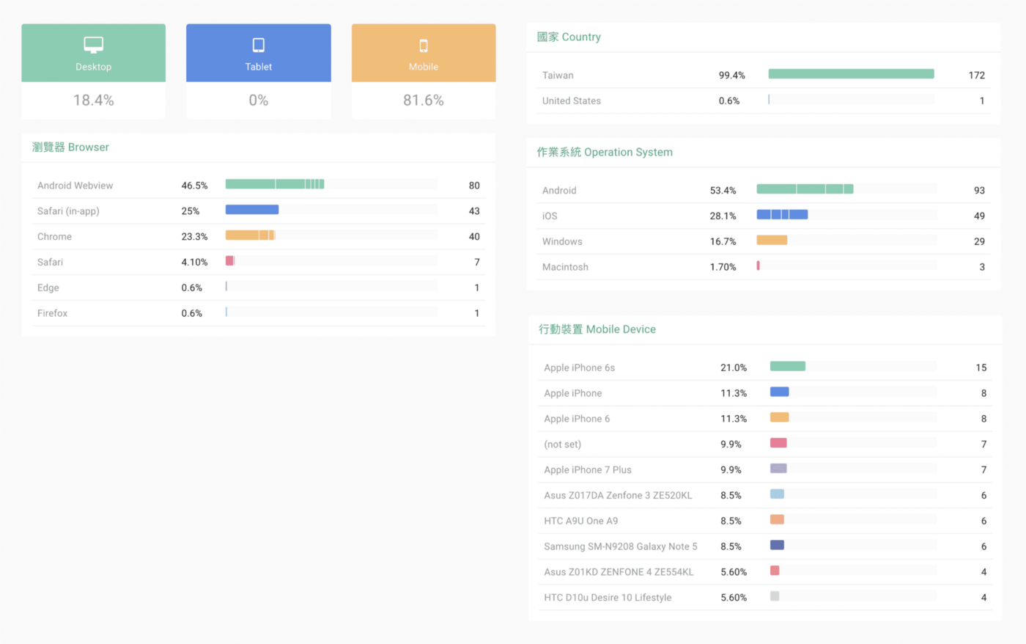Select the United States country row
This screenshot has width=1026, height=644.
[x=763, y=100]
